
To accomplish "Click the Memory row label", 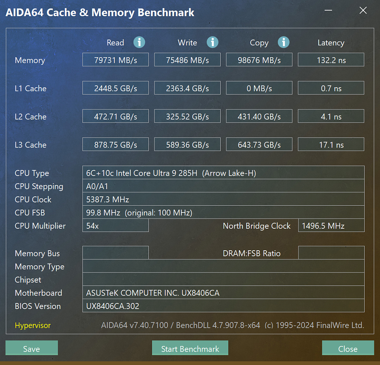I will [x=30, y=60].
